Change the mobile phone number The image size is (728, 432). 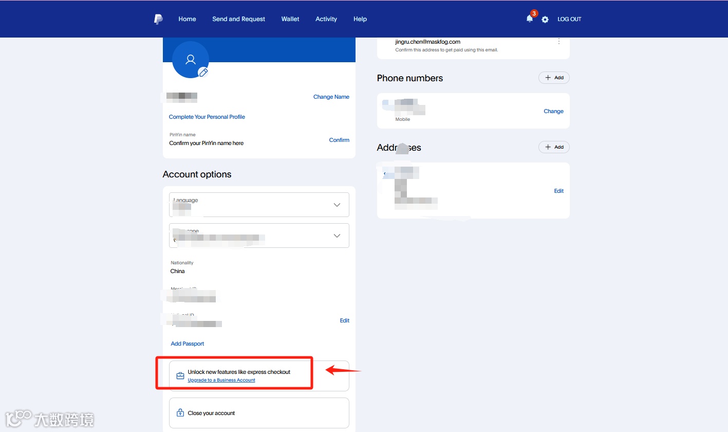pos(554,111)
